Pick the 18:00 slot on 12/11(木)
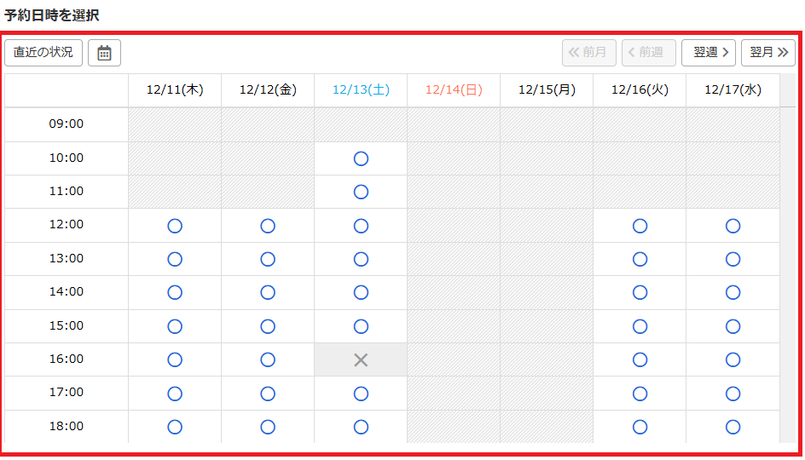 pos(175,427)
